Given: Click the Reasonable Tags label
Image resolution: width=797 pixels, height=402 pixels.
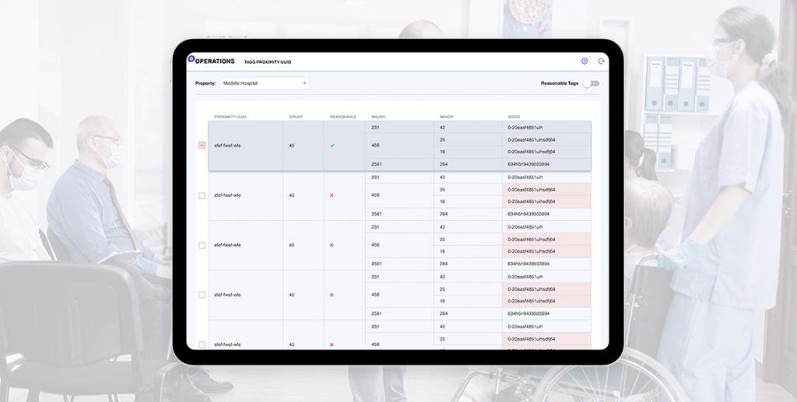Looking at the screenshot, I should click(x=560, y=83).
